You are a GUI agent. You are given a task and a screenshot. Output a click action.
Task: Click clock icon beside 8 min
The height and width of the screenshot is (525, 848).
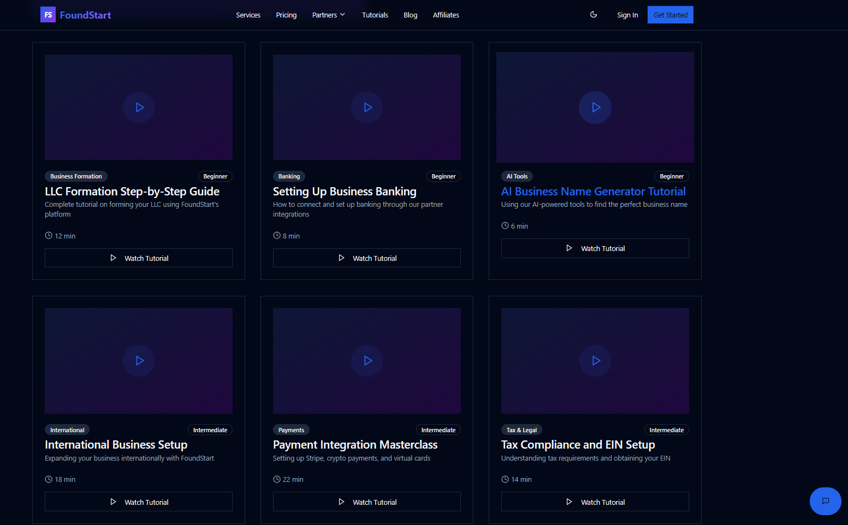277,236
